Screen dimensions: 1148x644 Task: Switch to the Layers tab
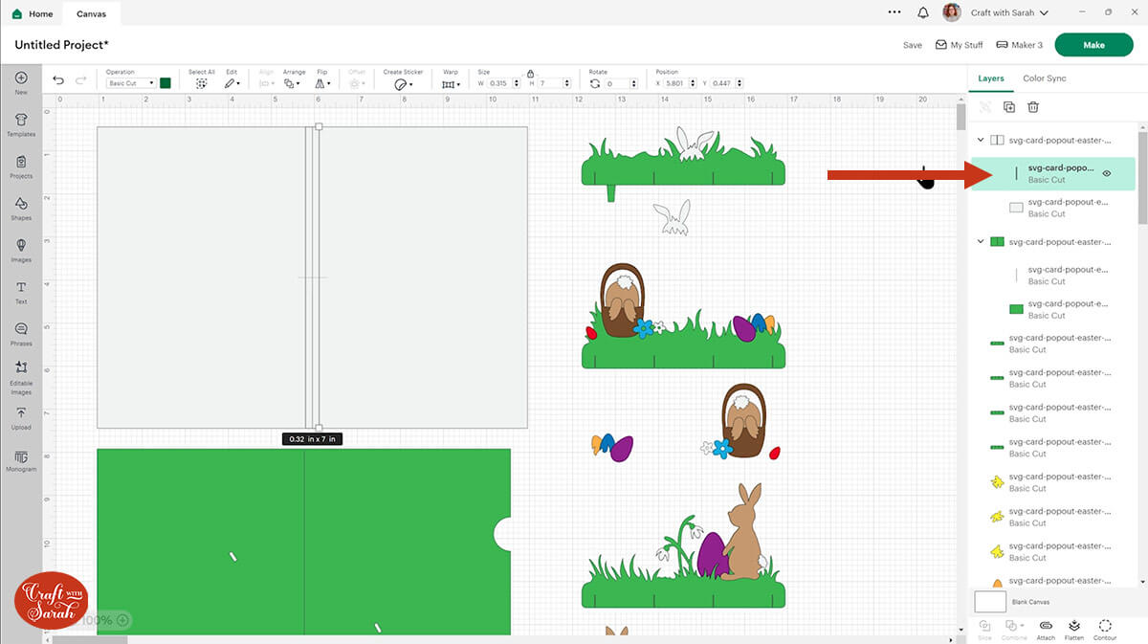[991, 78]
